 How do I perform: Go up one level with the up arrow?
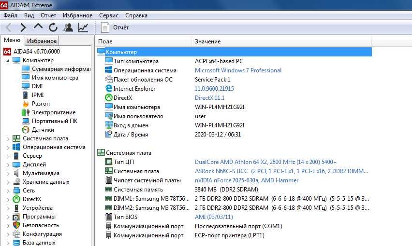38,27
